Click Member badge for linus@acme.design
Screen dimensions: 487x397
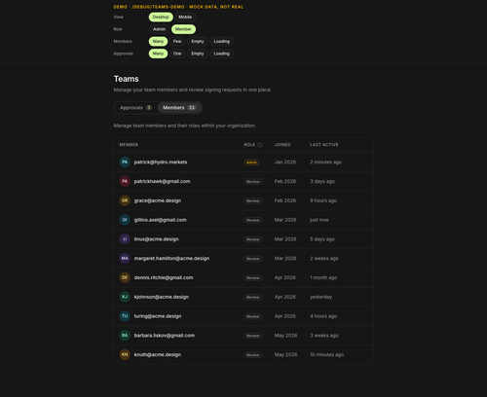[x=253, y=239]
